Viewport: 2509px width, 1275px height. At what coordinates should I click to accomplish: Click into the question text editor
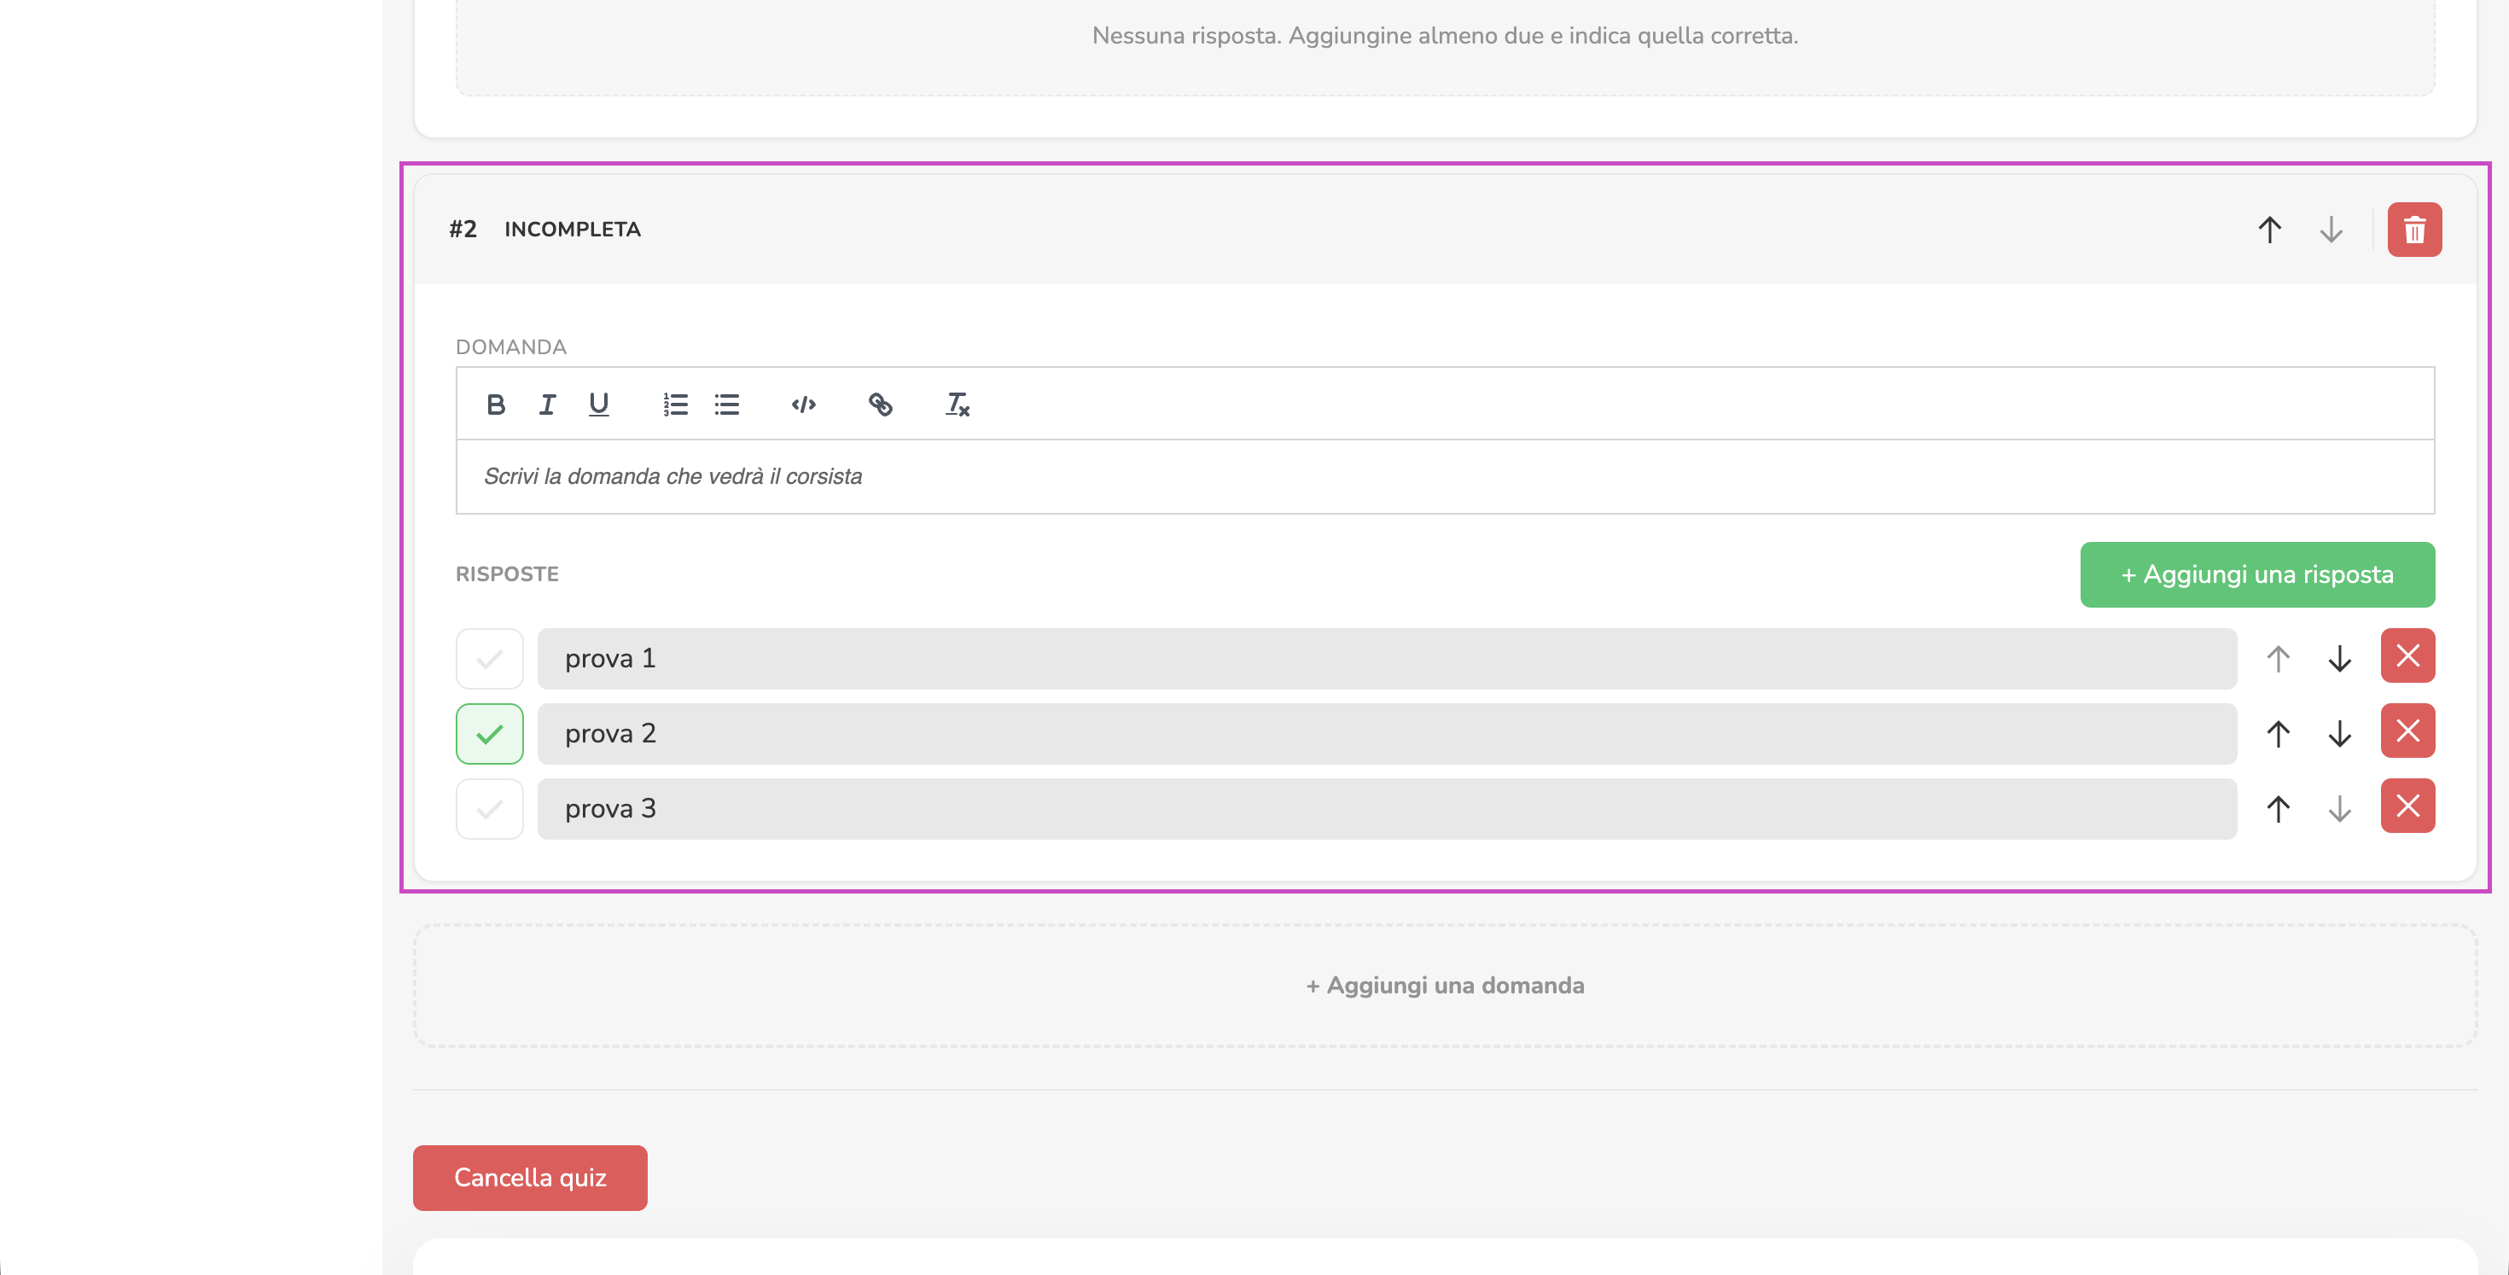pyautogui.click(x=1446, y=476)
